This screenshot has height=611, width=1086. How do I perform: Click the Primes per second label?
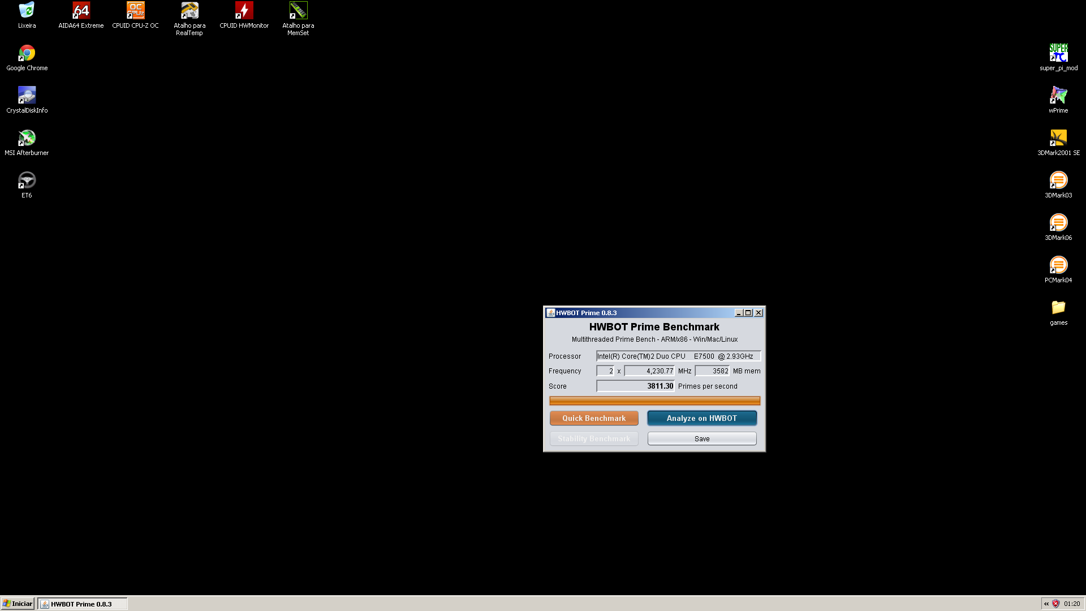708,386
